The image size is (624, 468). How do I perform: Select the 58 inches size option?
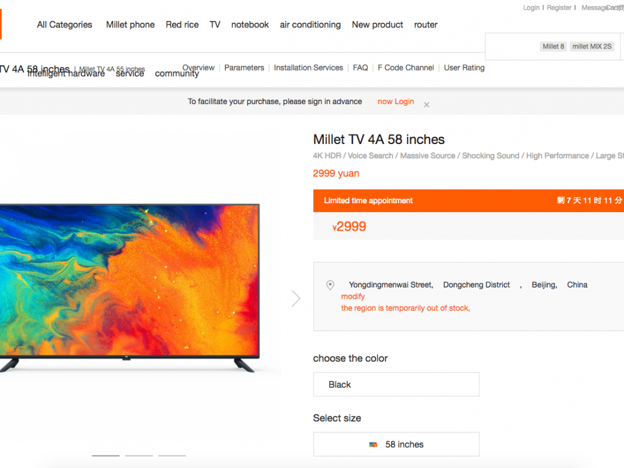[396, 444]
